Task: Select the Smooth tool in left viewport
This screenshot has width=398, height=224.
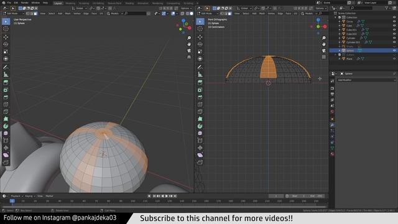Action: point(6,133)
